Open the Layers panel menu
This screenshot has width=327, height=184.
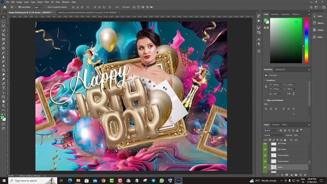(309, 125)
